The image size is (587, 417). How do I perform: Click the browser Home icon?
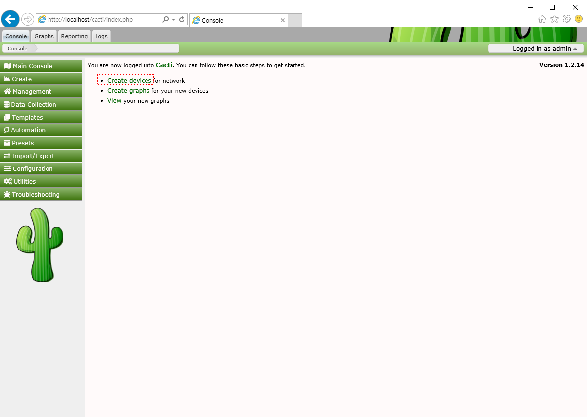542,19
